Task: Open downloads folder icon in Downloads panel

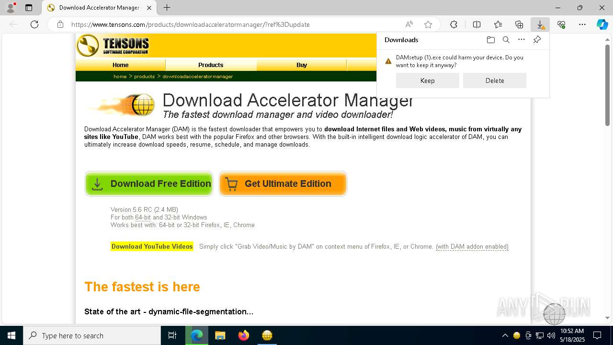Action: (490, 40)
